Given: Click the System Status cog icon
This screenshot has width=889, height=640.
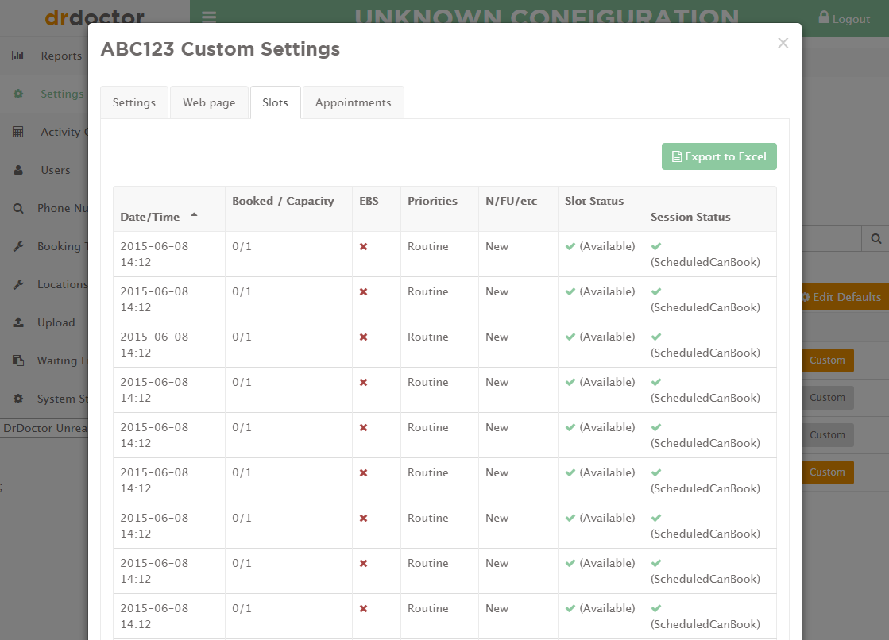Looking at the screenshot, I should point(18,399).
